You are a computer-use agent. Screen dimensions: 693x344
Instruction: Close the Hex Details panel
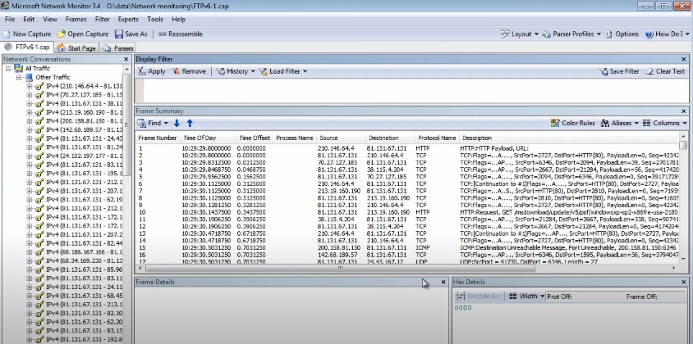click(x=684, y=282)
